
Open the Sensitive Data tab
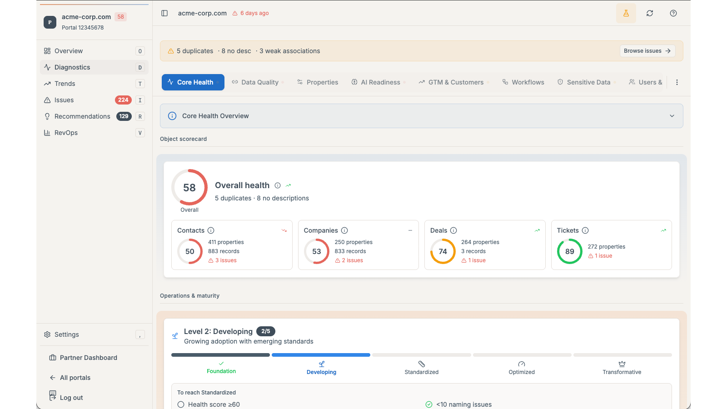click(x=587, y=82)
